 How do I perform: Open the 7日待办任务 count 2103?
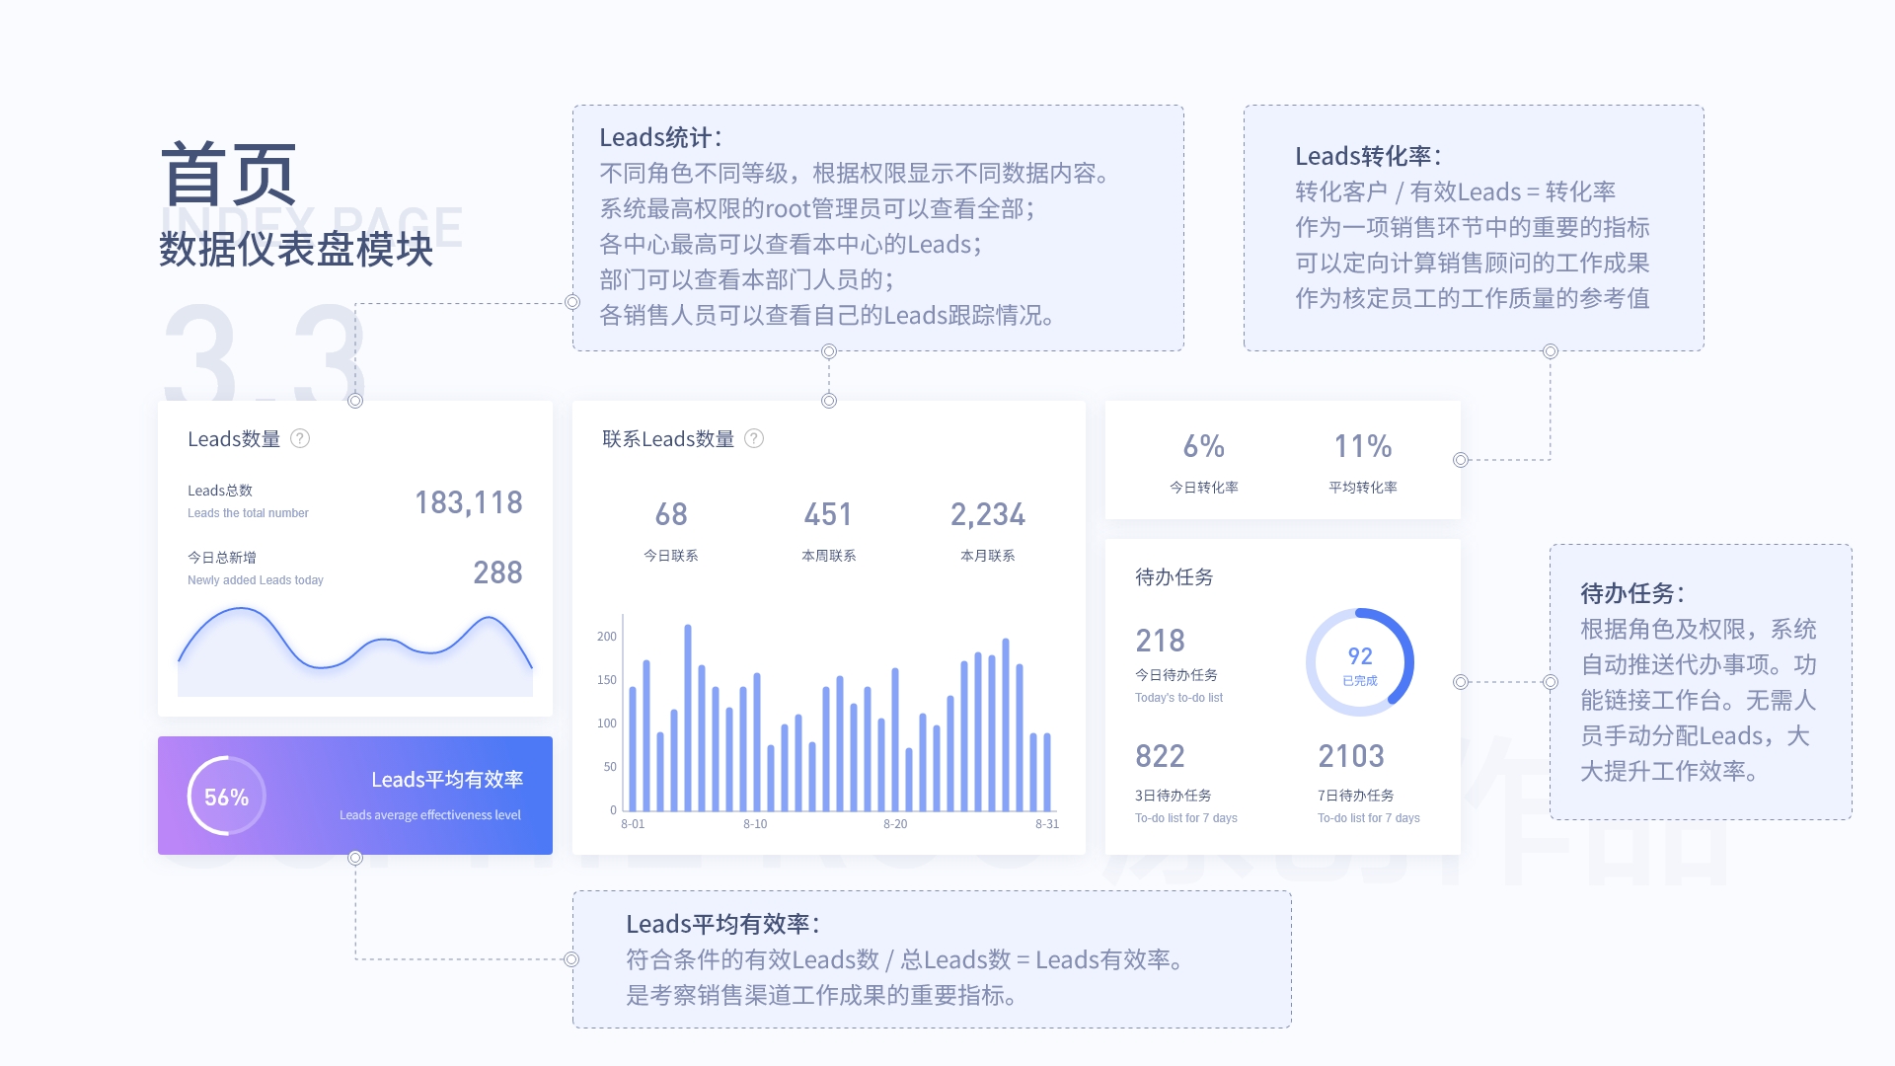click(1351, 756)
